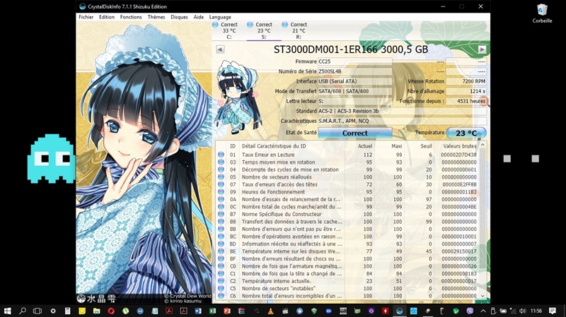This screenshot has width=566, height=317.
Task: Select the 'Taux Erreur en Lecture' row
Action: click(347, 155)
